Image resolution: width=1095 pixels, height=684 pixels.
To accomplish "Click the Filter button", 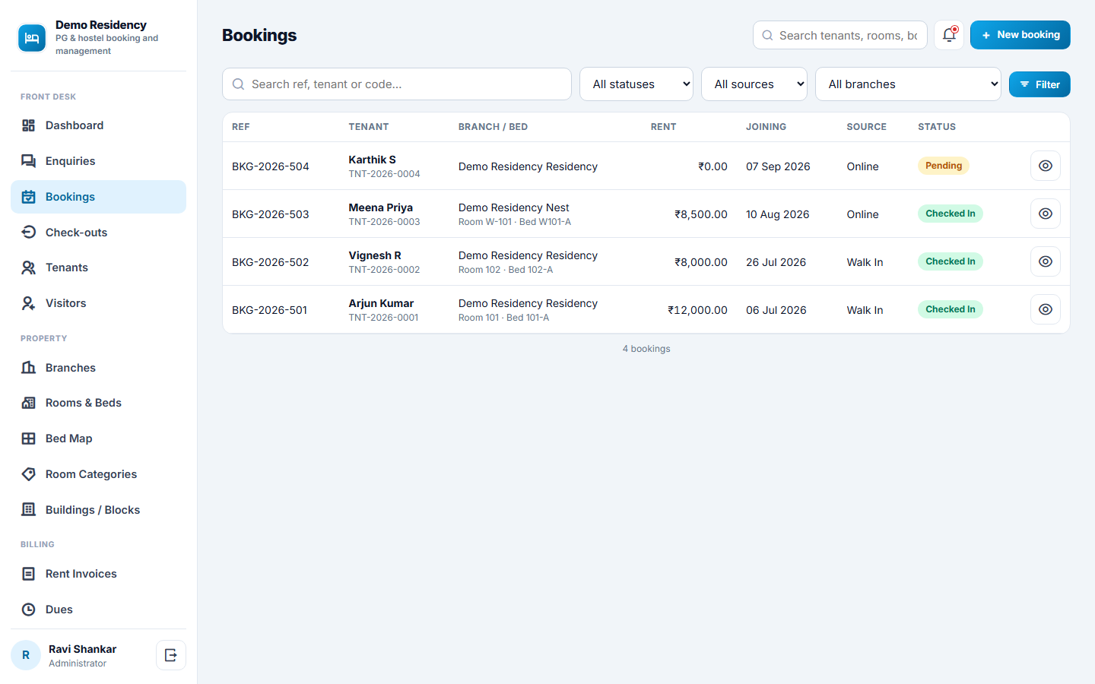I will (x=1039, y=84).
